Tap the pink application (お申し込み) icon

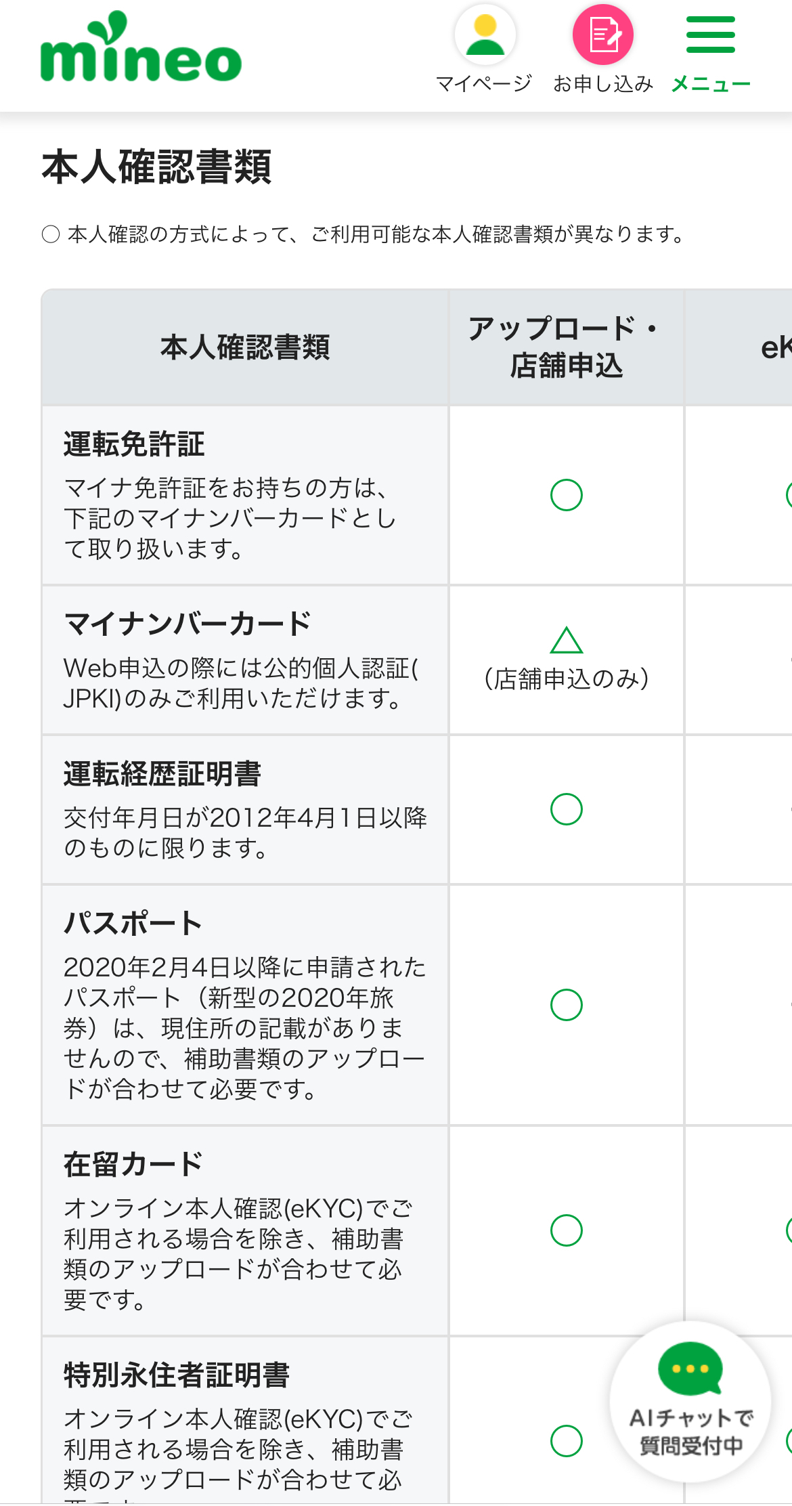click(x=602, y=35)
